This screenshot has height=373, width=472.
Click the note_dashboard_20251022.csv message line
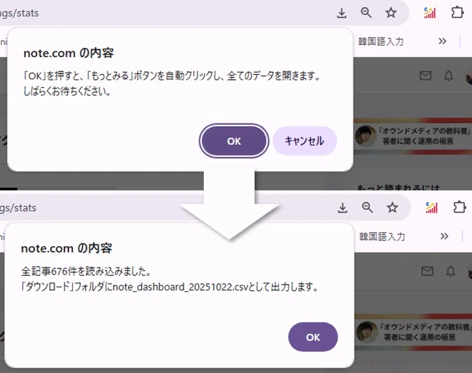170,287
